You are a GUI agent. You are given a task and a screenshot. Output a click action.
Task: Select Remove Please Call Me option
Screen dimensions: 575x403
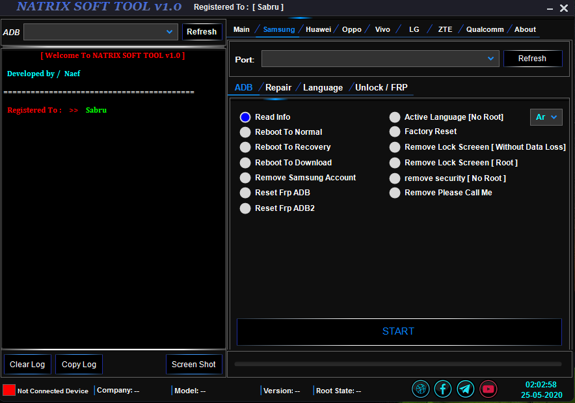[395, 193]
